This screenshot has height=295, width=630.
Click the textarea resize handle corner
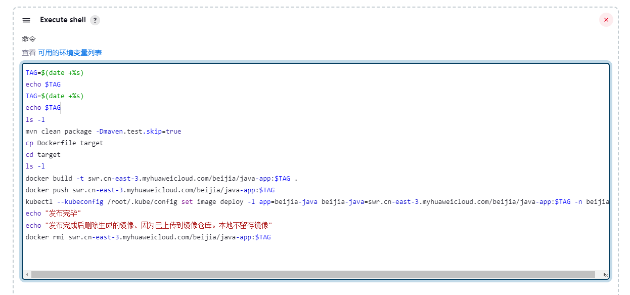click(605, 274)
